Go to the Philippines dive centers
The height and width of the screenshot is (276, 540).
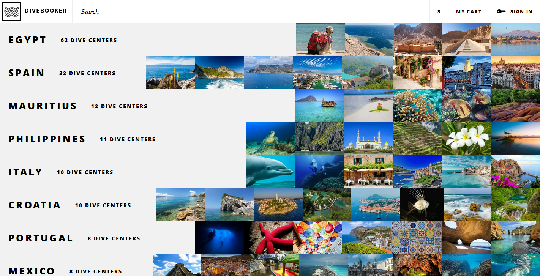tap(128, 139)
